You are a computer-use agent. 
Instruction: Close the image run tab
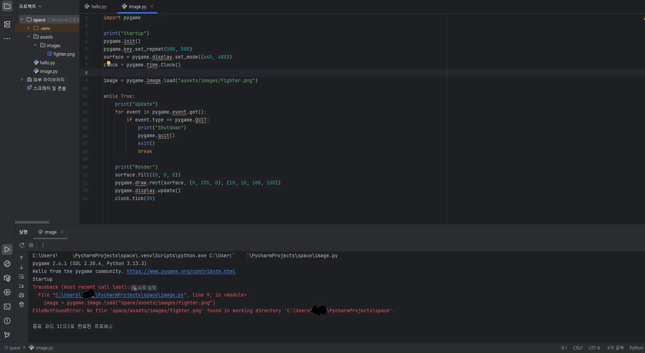[62, 232]
